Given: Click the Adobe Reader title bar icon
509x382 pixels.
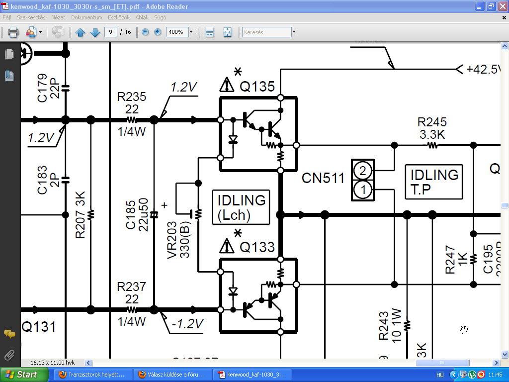Looking at the screenshot, I should click(x=5, y=6).
